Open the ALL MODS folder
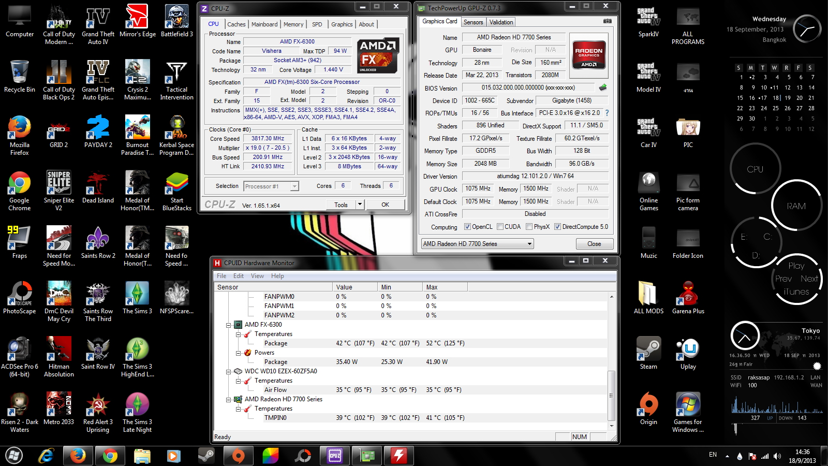The image size is (828, 466). [648, 298]
